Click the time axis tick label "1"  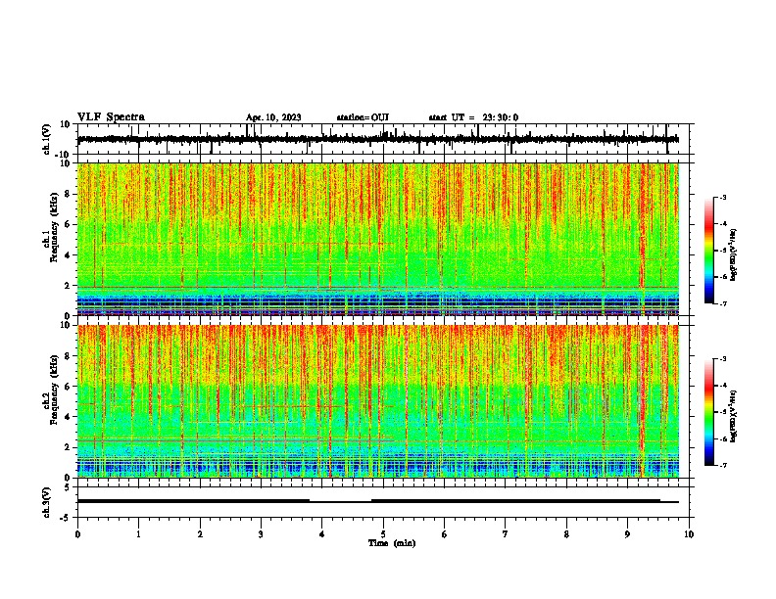[138, 534]
